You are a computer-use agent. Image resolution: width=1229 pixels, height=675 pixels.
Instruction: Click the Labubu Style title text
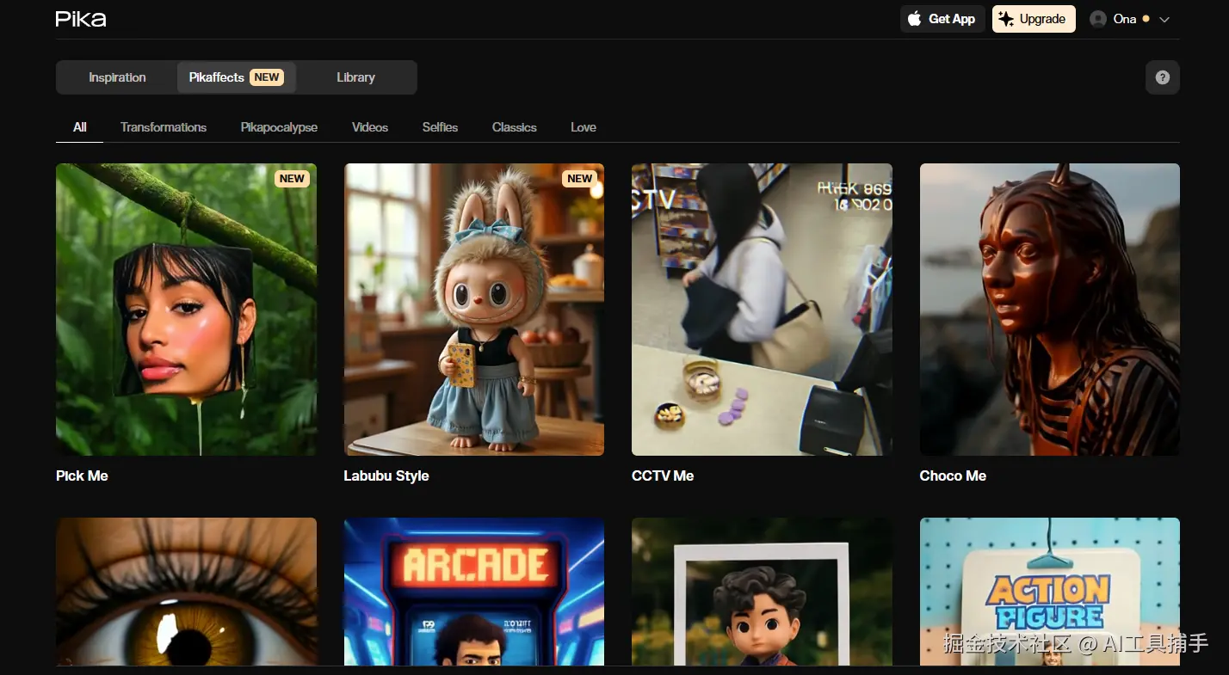click(386, 476)
